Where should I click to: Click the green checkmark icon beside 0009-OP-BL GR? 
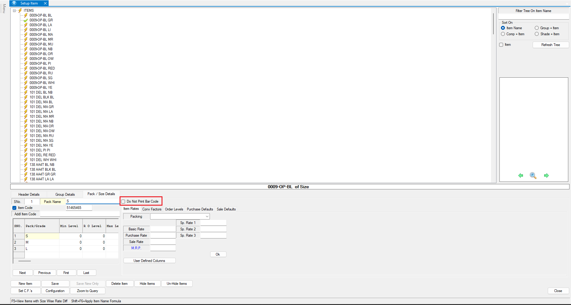26,20
